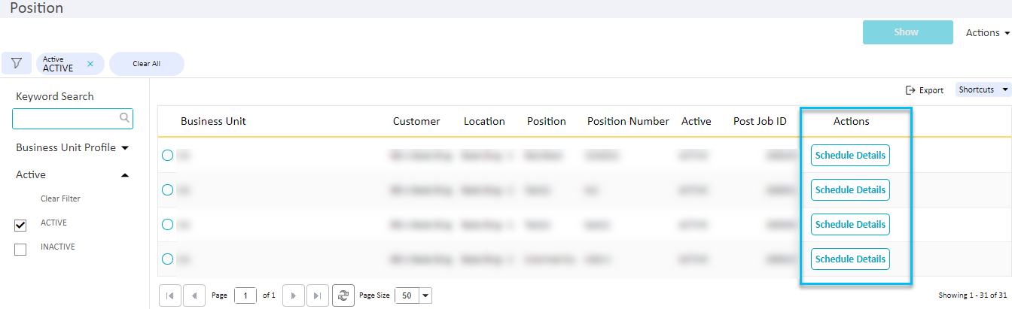Go to previous page icon

click(x=195, y=295)
